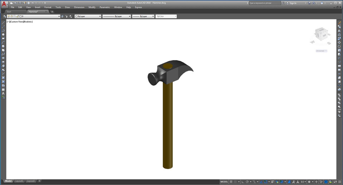The width and height of the screenshot is (343, 185).
Task: Select the Line tool in Draw toolbar
Action: [3, 23]
